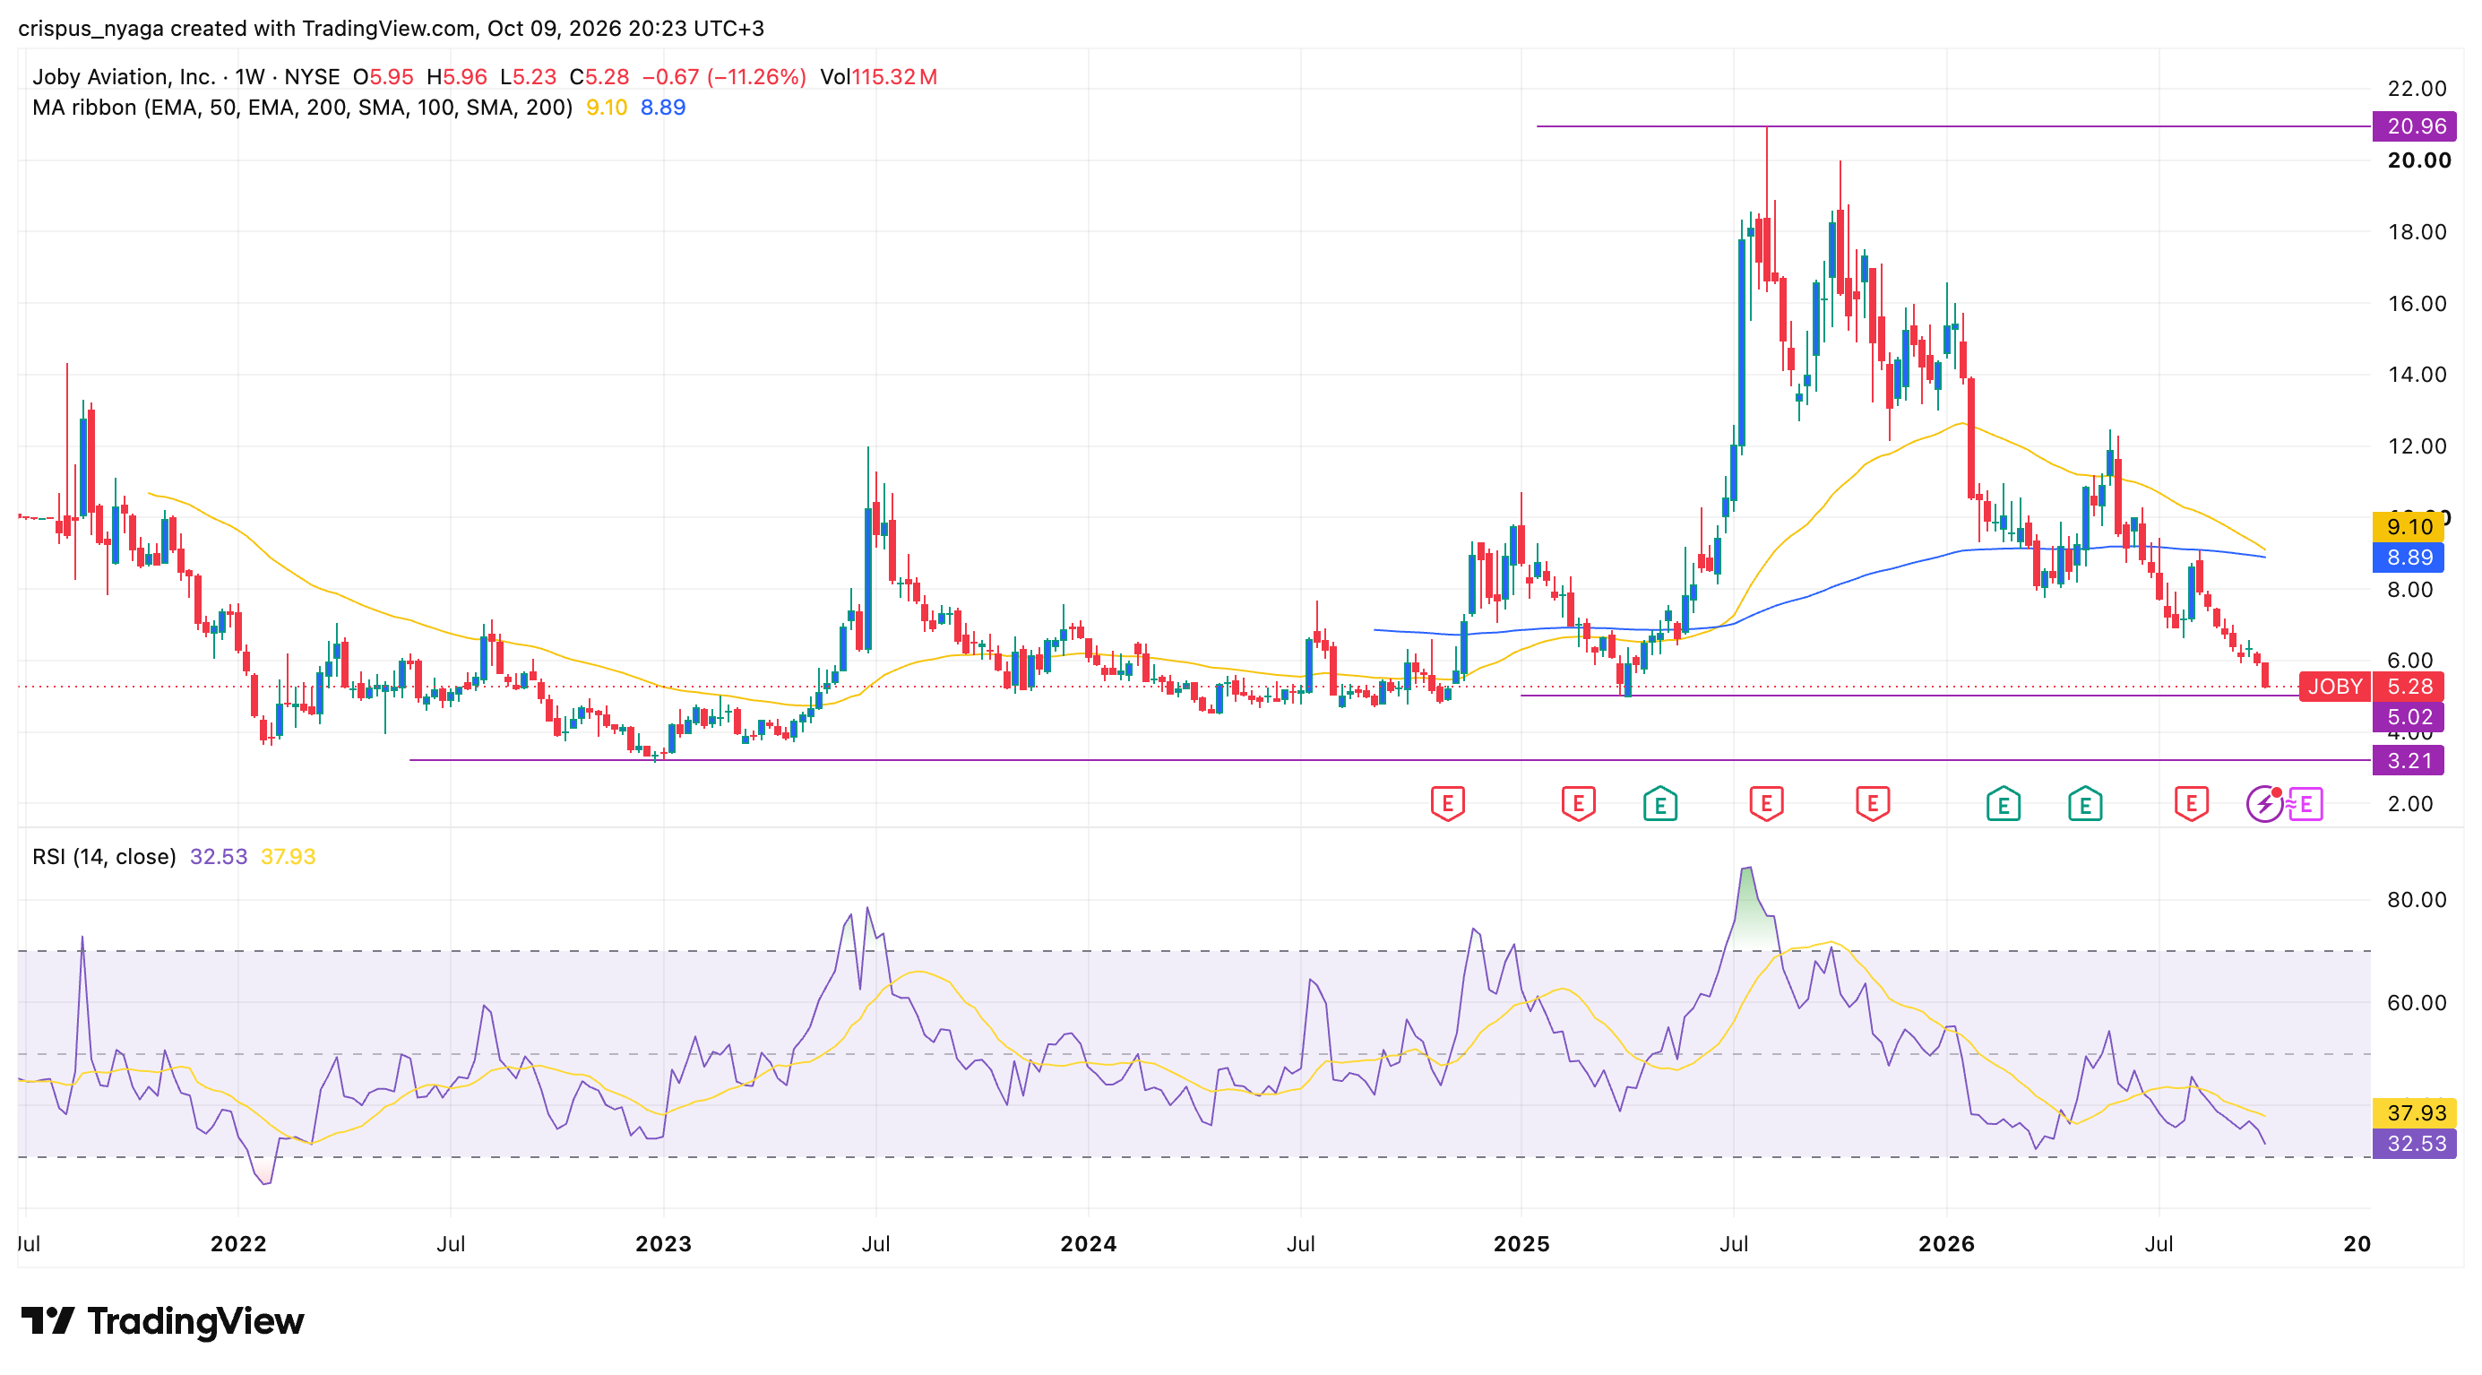
Task: Click the last red E earnings marker
Action: click(2191, 804)
